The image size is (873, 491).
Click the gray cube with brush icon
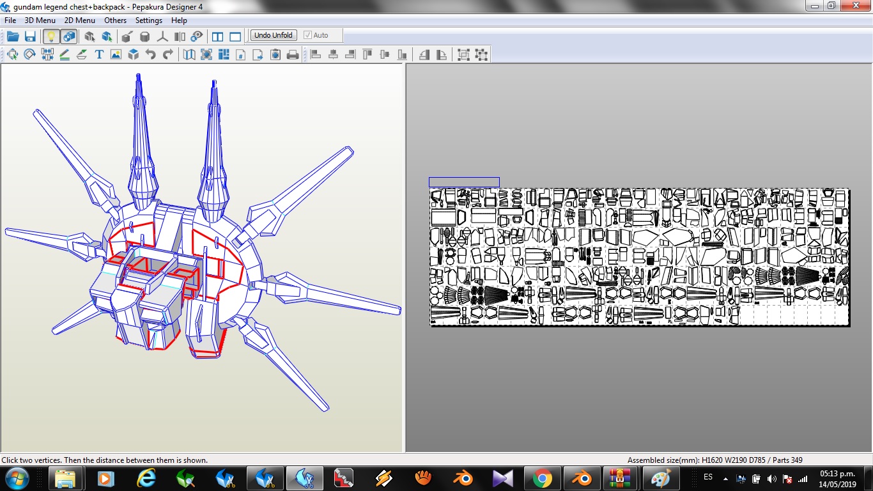127,36
